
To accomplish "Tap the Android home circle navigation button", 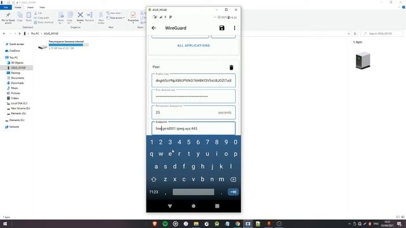I will [193, 206].
